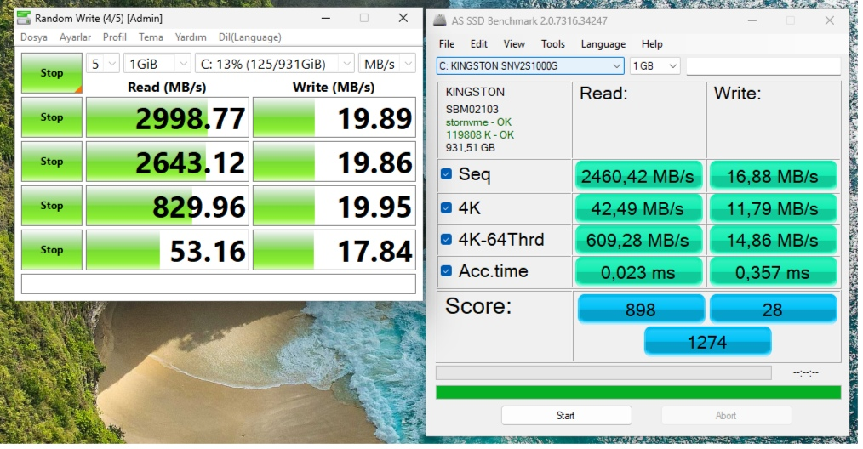The image size is (863, 449).
Task: Click the stornvme - OK driver text
Action: 478,122
